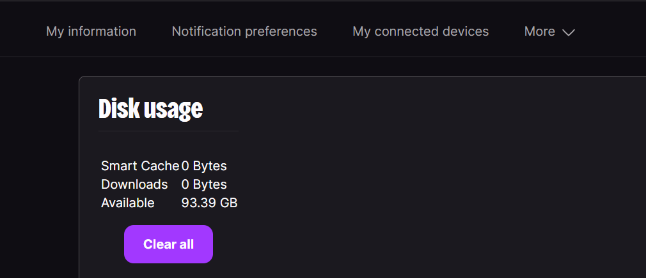The height and width of the screenshot is (278, 646).
Task: Click the panel's rounded top-left corner border
Action: point(81,78)
